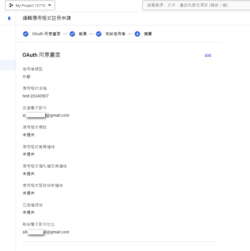Image resolution: width=250 pixels, height=251 pixels.
Task: Click the checkmark icon on the 範圍 step
Action: (72, 34)
